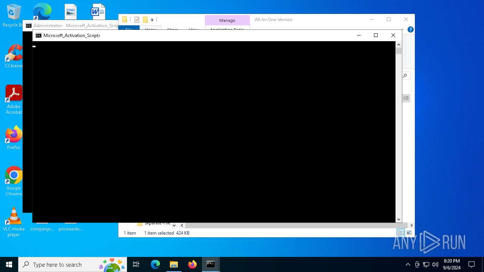
Task: Maximize the Microsoft_Activation_Scripts console window
Action: (376, 36)
